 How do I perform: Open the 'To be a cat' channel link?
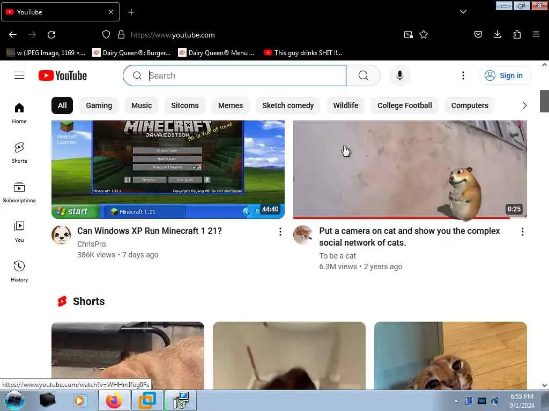coord(338,256)
